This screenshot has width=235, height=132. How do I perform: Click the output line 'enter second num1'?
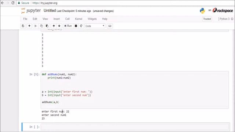click(54, 115)
